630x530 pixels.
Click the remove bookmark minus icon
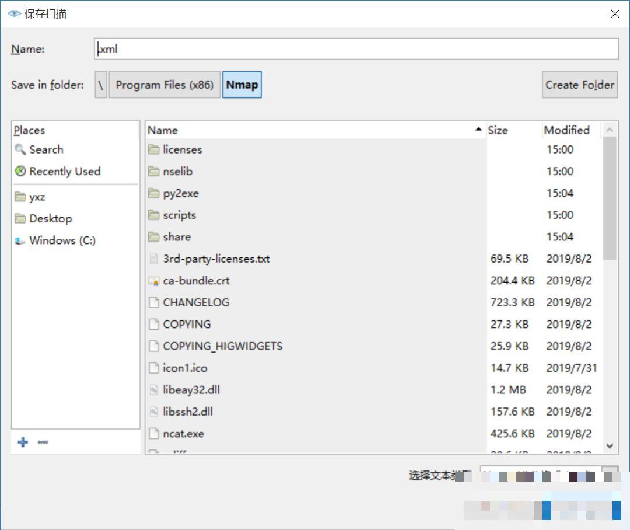(43, 442)
